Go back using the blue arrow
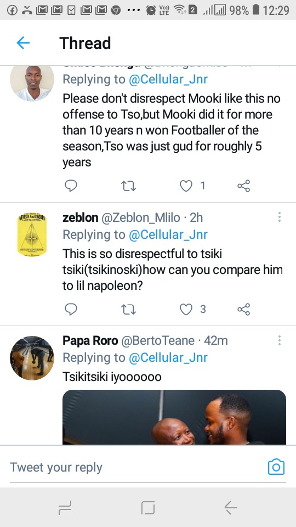296x527 pixels. pos(23,43)
